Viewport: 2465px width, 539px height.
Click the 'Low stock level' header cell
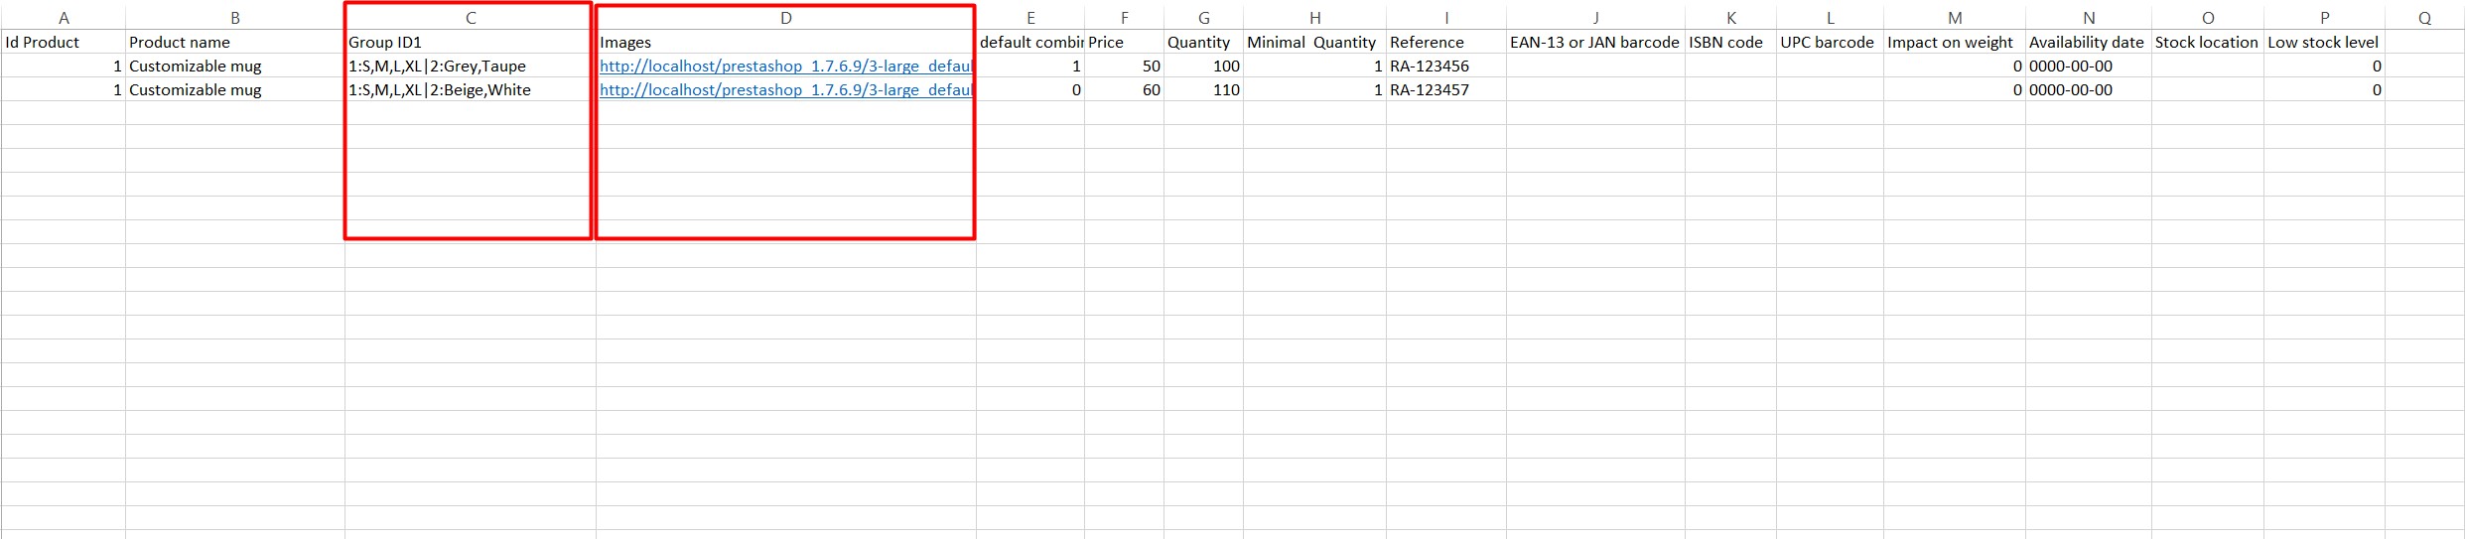click(2323, 42)
